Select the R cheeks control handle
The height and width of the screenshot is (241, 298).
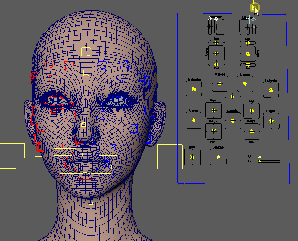click(x=194, y=89)
